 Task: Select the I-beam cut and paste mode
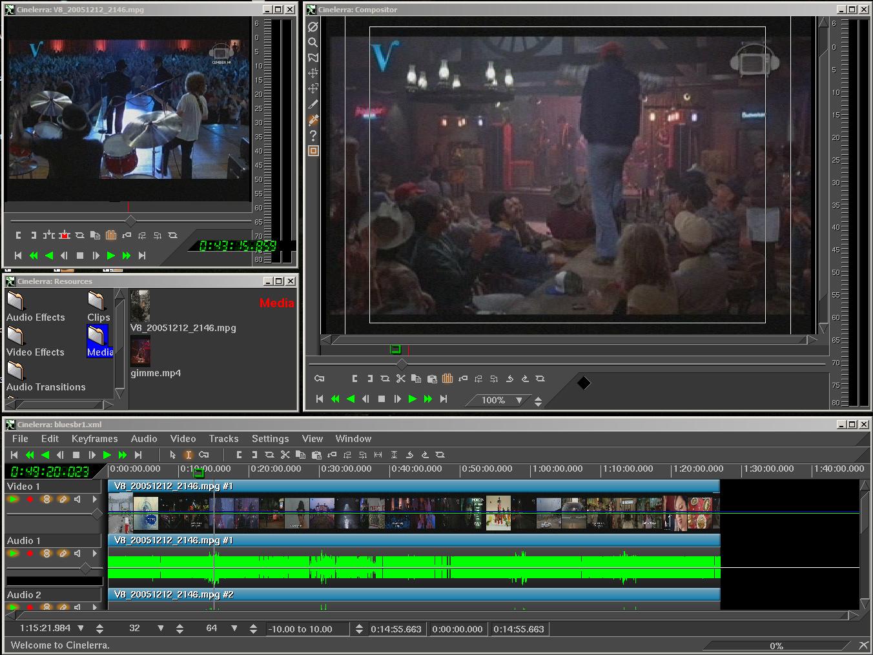189,455
